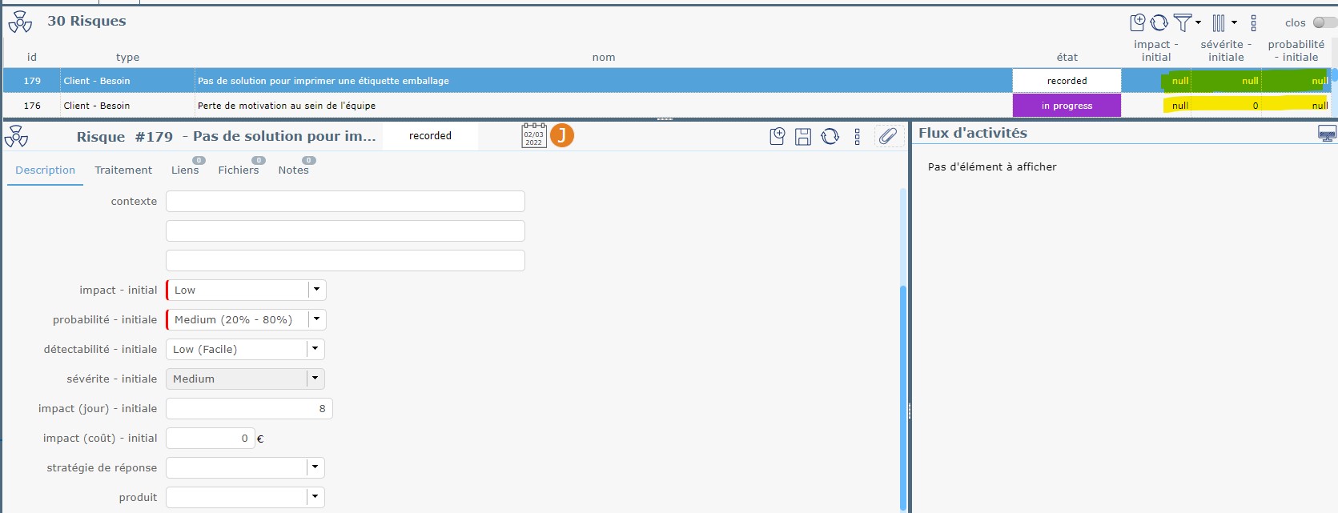Image resolution: width=1338 pixels, height=513 pixels.
Task: Click the purple in progress status cell
Action: pos(1067,106)
